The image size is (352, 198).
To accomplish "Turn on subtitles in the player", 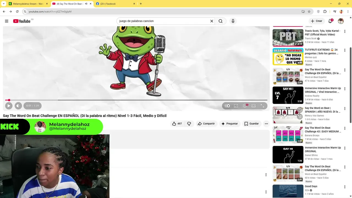I will 236,106.
